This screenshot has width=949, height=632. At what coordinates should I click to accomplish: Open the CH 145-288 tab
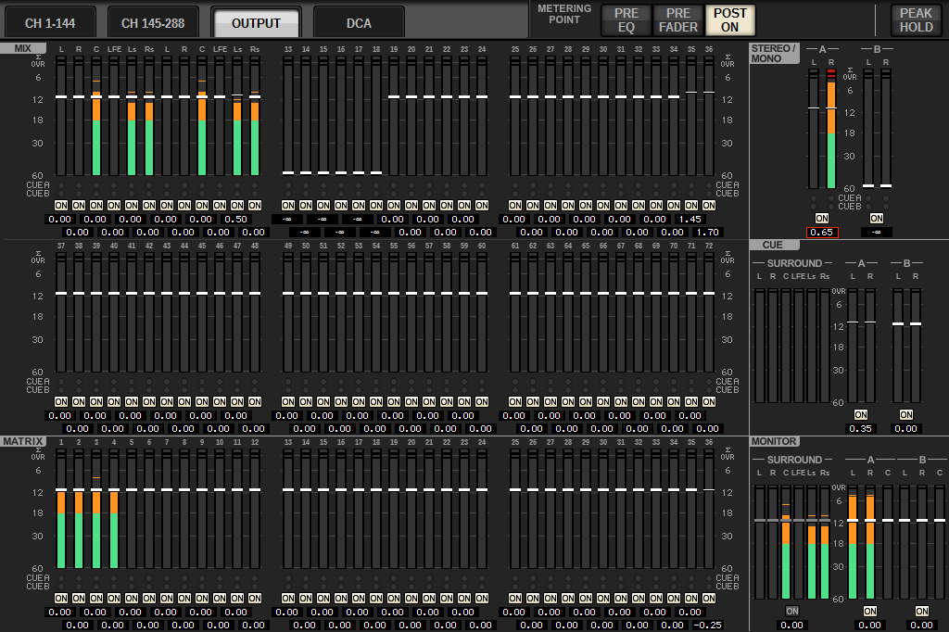[153, 22]
